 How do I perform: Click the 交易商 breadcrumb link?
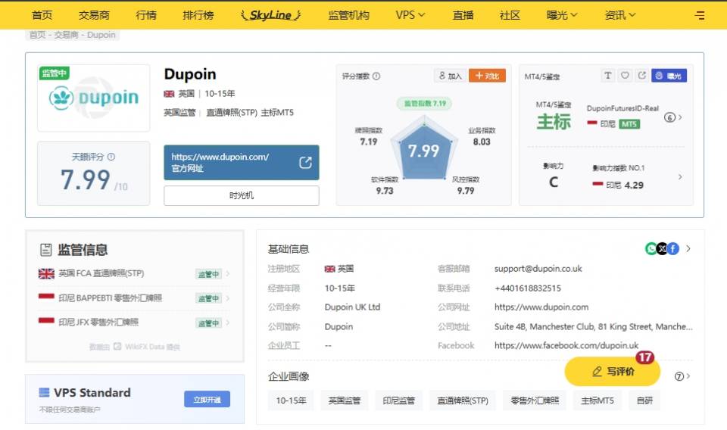66,35
